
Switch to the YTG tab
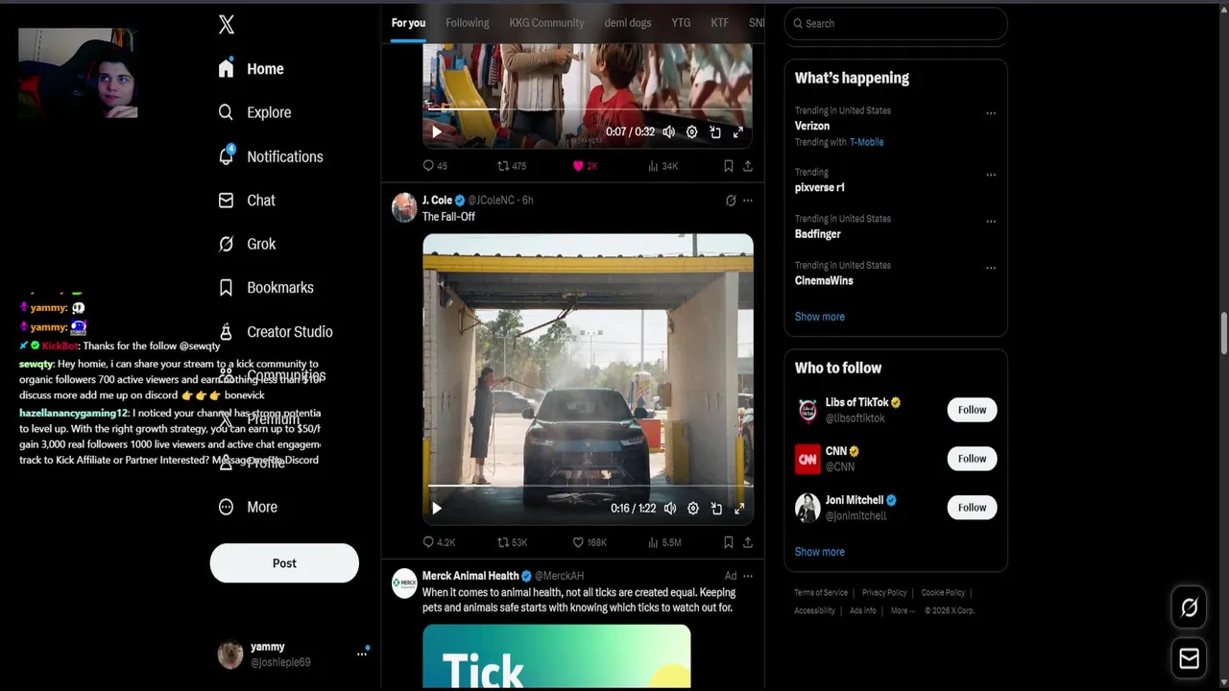pyautogui.click(x=681, y=23)
